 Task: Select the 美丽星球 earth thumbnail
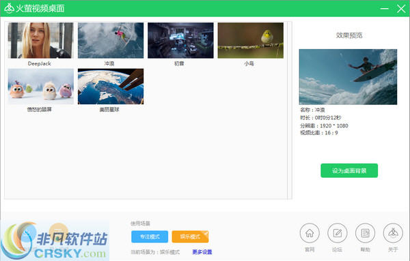pos(111,87)
